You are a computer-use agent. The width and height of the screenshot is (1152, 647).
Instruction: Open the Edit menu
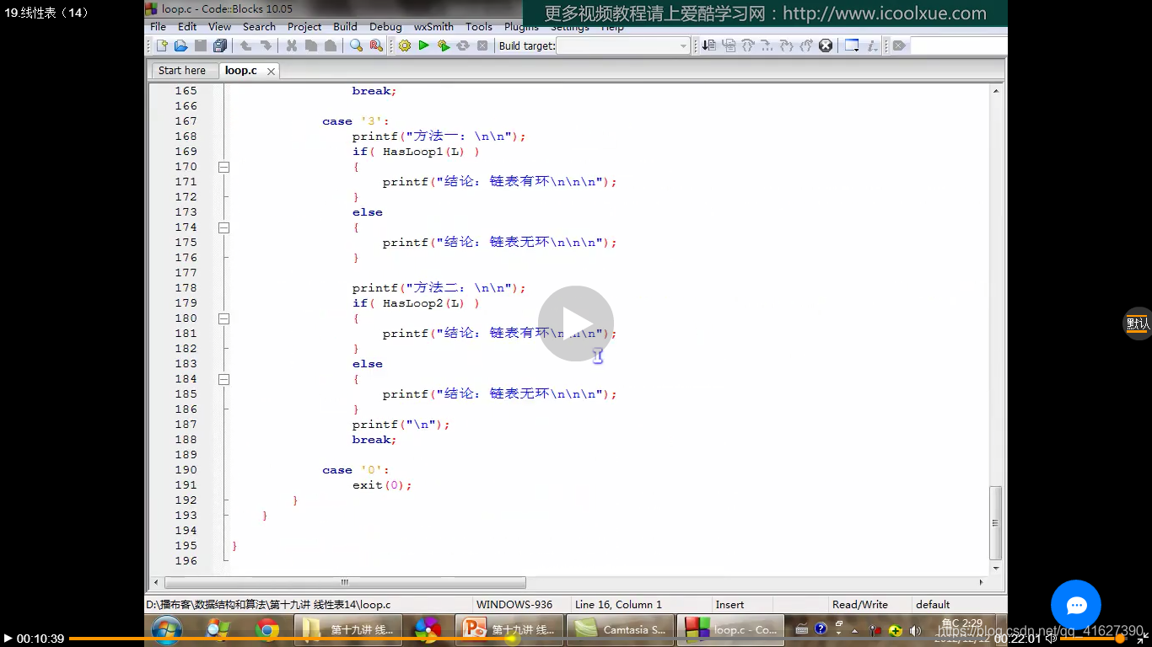(x=187, y=27)
